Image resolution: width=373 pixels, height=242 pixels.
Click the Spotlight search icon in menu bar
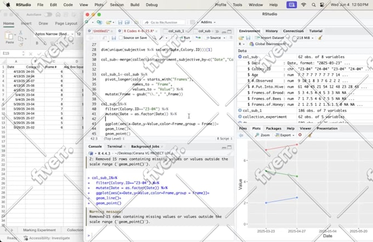pyautogui.click(x=314, y=5)
